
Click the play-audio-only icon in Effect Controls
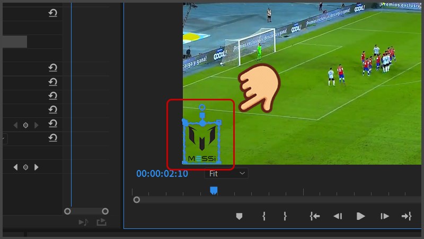tap(83, 223)
